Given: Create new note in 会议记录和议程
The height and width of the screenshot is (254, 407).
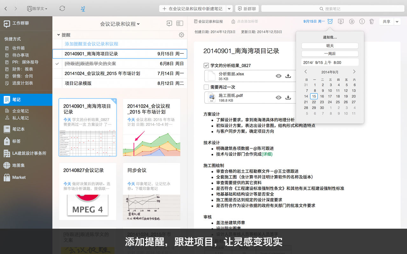Looking at the screenshot, I should coord(192,9).
